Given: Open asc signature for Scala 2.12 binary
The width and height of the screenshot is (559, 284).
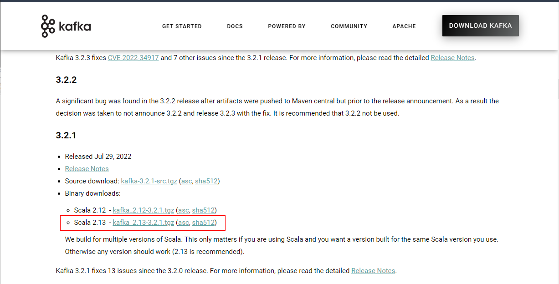Looking at the screenshot, I should (183, 210).
